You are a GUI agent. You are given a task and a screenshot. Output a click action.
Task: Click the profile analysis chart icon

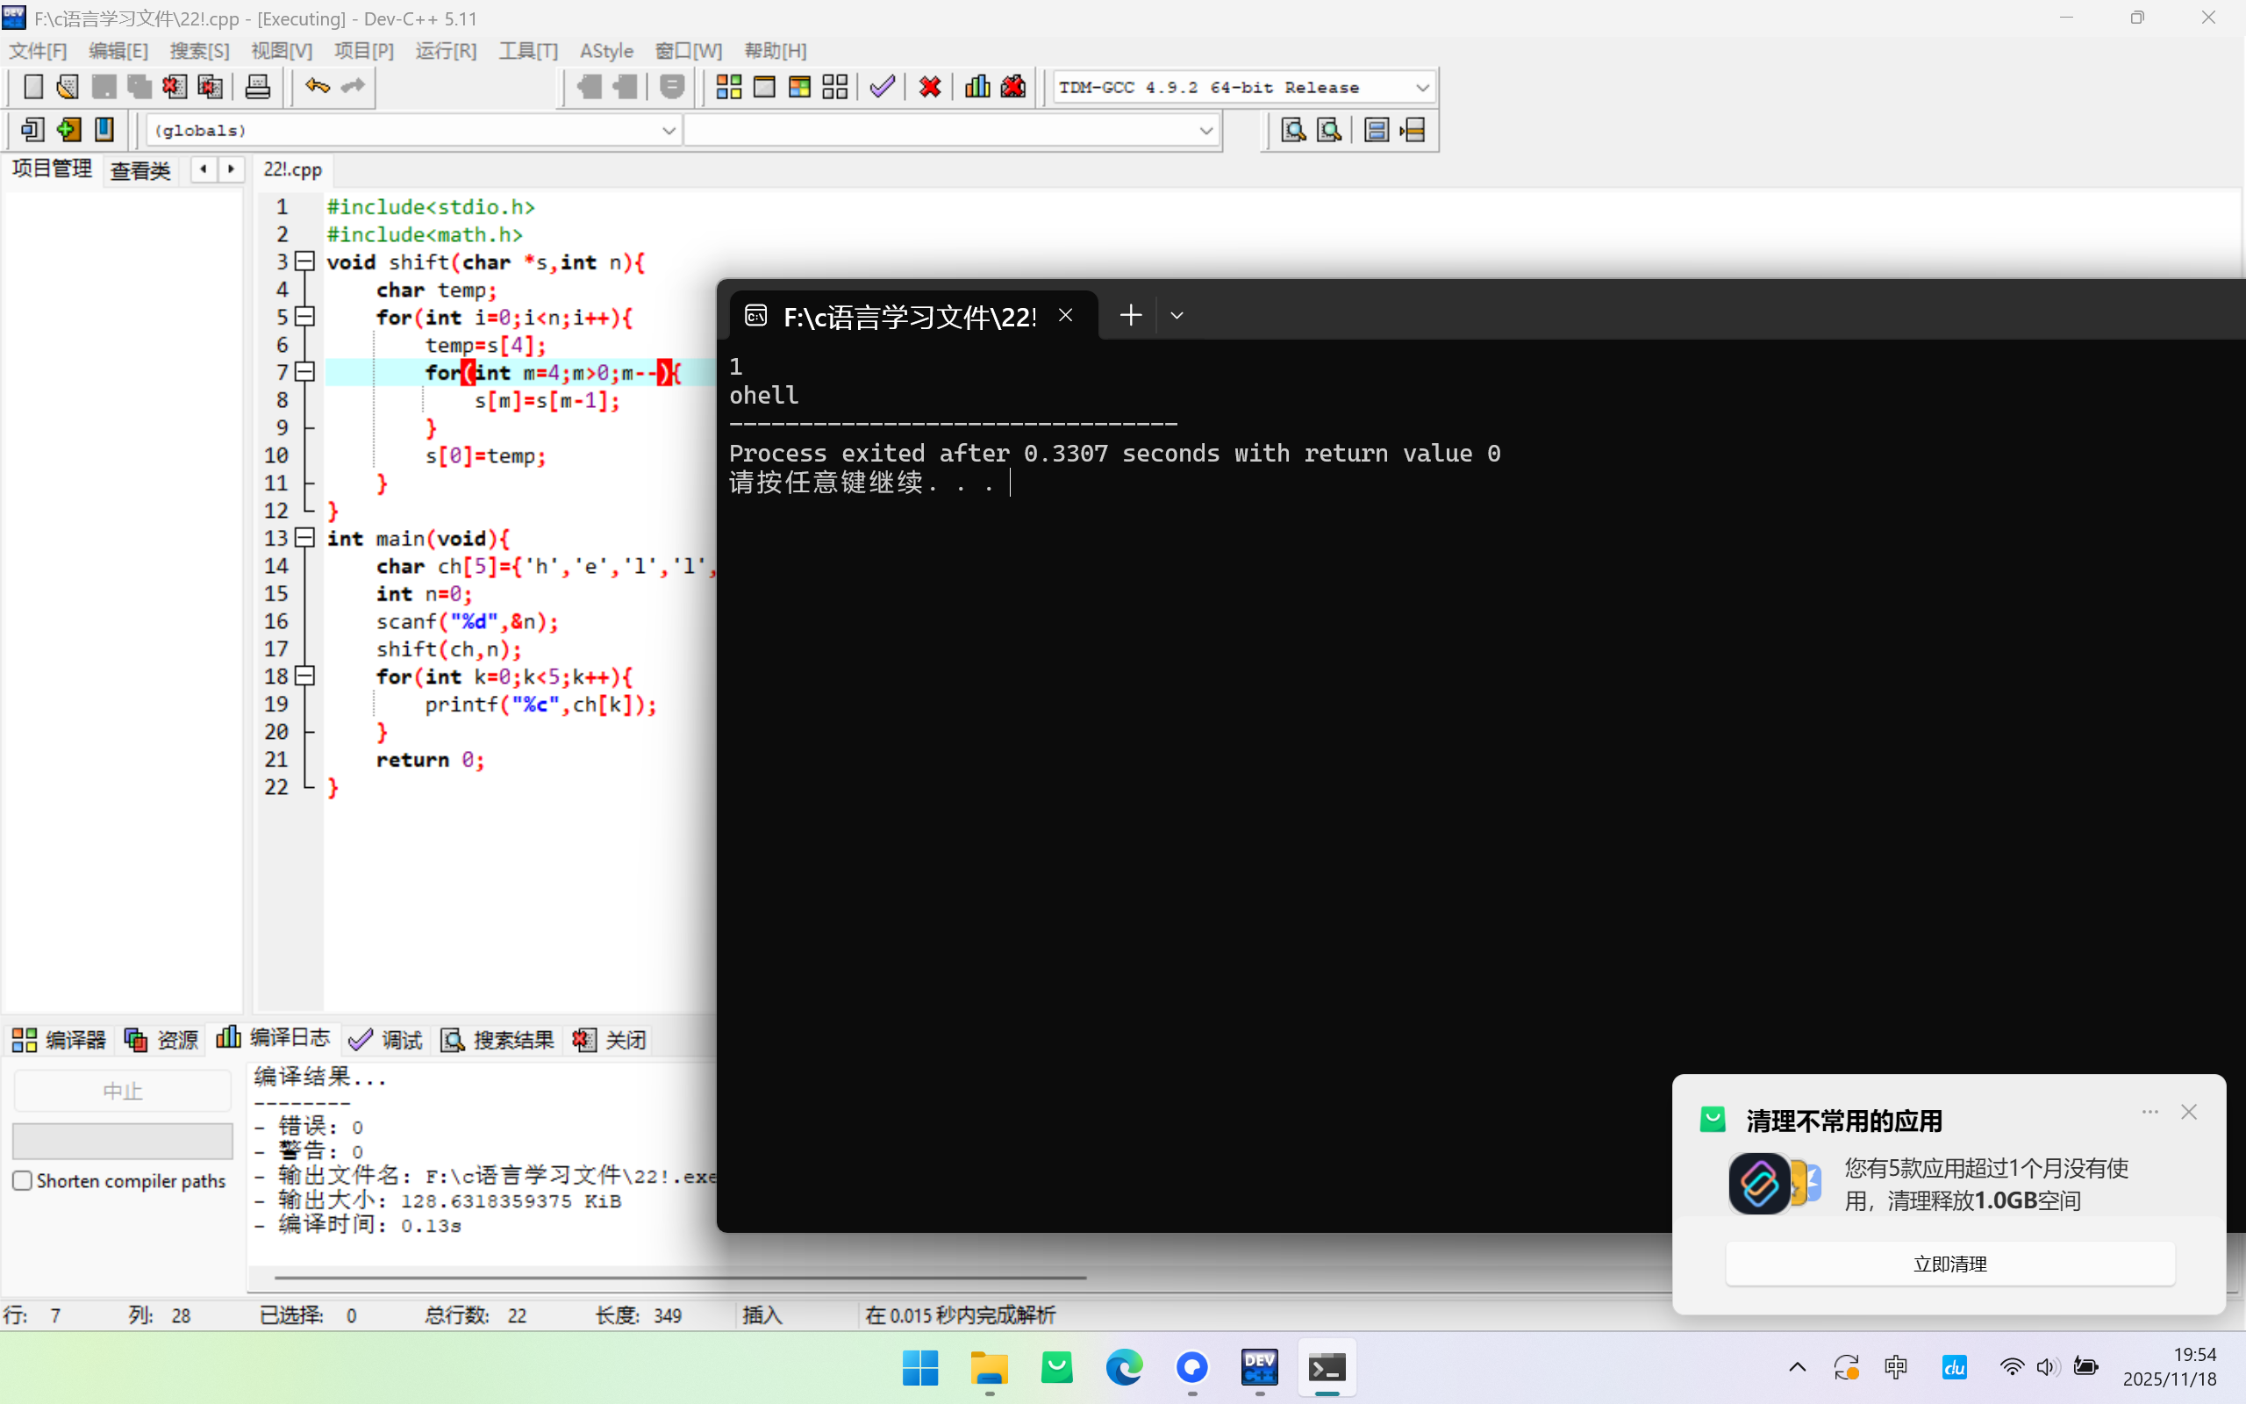pos(977,87)
